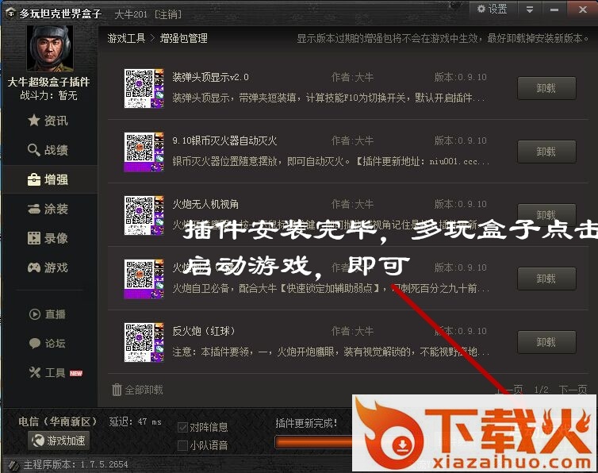This screenshot has height=473, width=598.
Task: Open QR thumbnail of 装弹头顶显示v2.0
Action: [144, 88]
